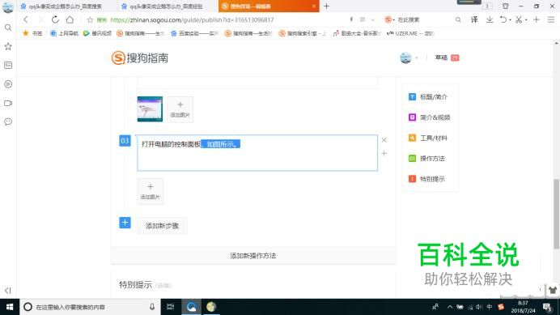Open UZER.ME bookmark
This screenshot has height=315, width=560.
(x=411, y=33)
